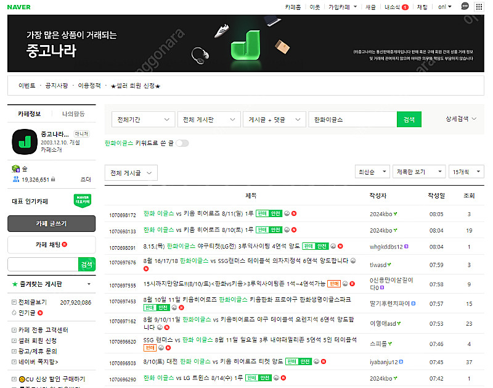Screen dimensions: 493x388
Task: Open the 게시글 + 댓글 scope dropdown
Action: pyautogui.click(x=274, y=119)
